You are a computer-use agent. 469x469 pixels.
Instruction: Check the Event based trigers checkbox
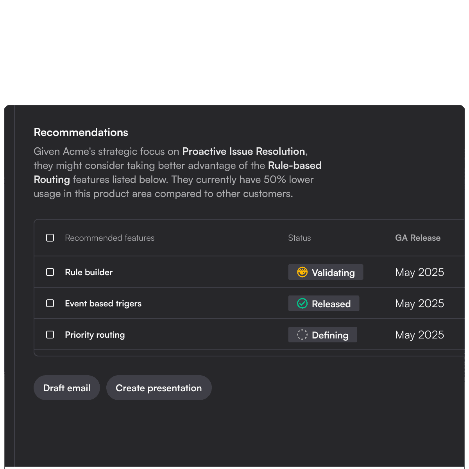50,303
